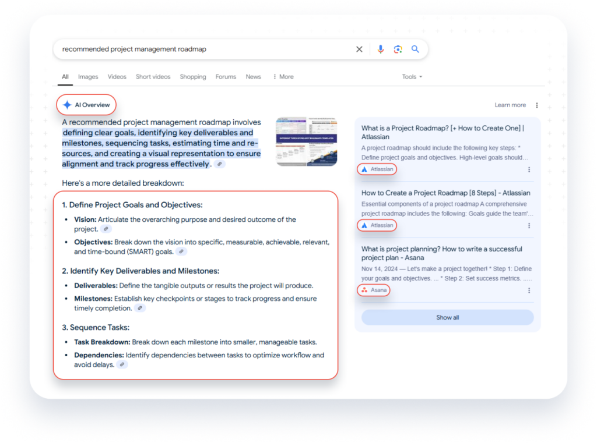
Task: Select the All results tab
Action: tap(65, 77)
